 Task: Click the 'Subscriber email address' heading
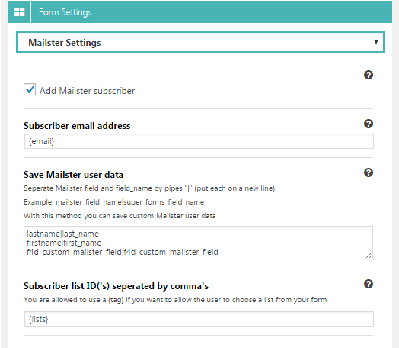[x=77, y=126]
